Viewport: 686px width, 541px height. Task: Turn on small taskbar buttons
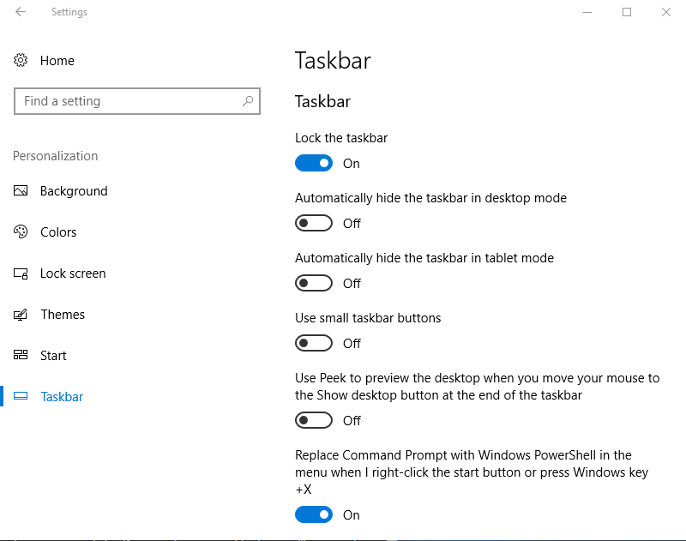(x=314, y=343)
